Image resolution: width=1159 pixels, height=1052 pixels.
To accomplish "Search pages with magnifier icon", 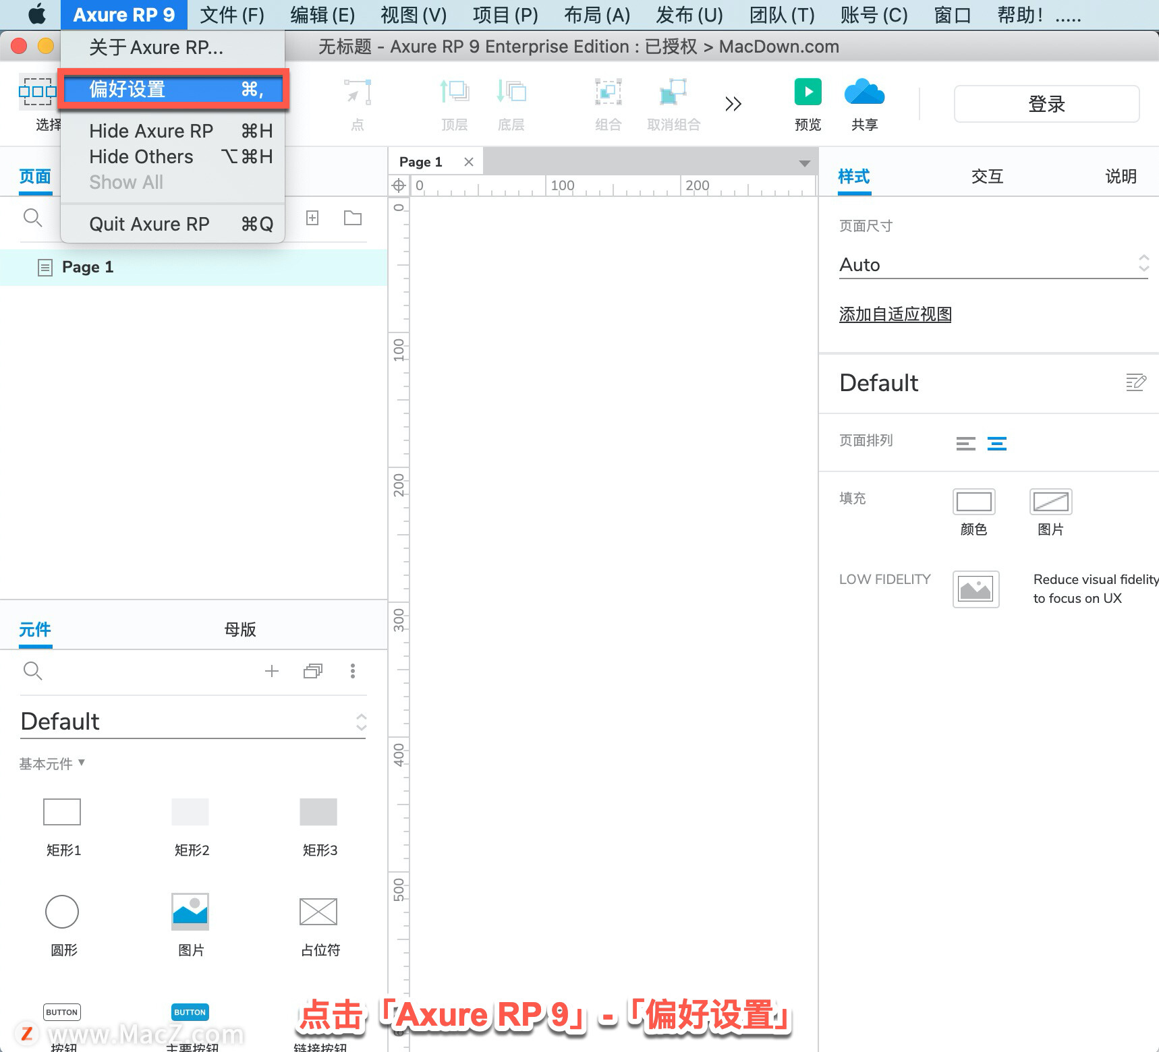I will click(32, 217).
